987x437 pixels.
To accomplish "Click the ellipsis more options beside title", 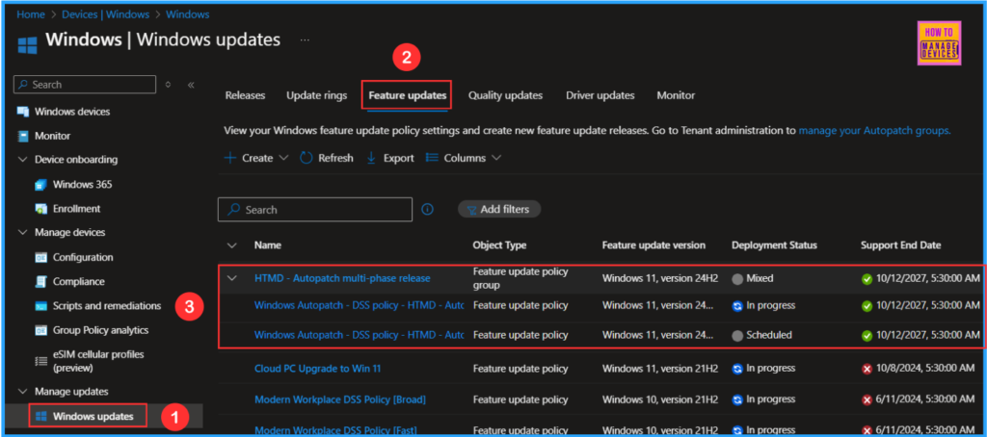I will point(305,39).
